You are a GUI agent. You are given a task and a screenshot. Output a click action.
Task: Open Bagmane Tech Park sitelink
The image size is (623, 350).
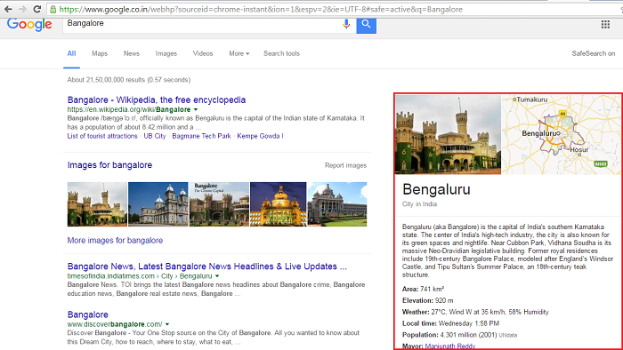(201, 136)
